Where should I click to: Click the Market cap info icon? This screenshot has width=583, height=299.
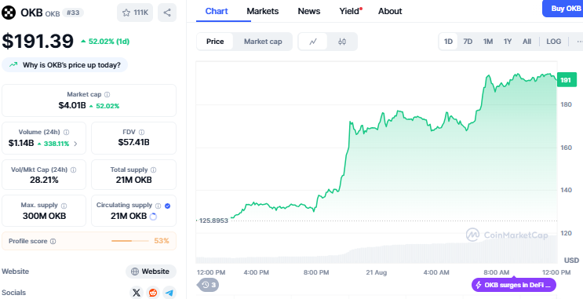tap(107, 95)
